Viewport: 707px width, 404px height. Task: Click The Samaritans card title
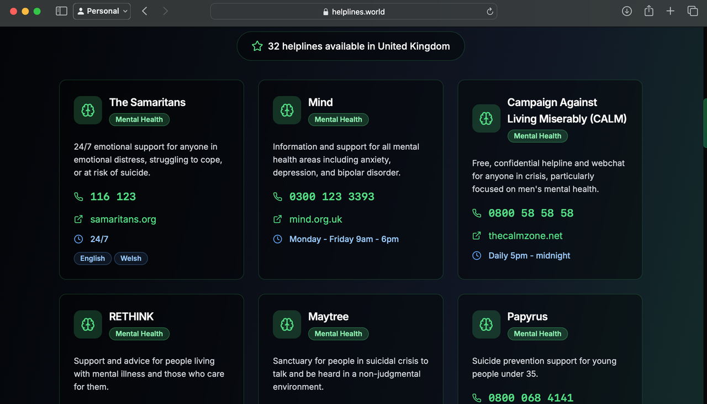(x=147, y=102)
